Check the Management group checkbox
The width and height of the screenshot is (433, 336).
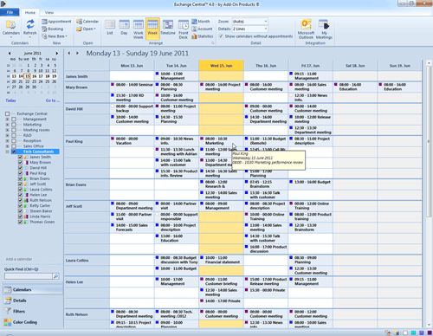click(14, 120)
